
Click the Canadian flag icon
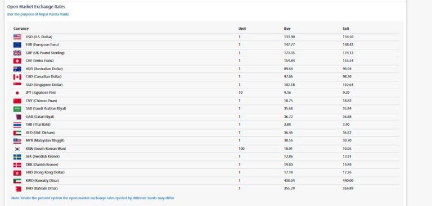pyautogui.click(x=17, y=77)
